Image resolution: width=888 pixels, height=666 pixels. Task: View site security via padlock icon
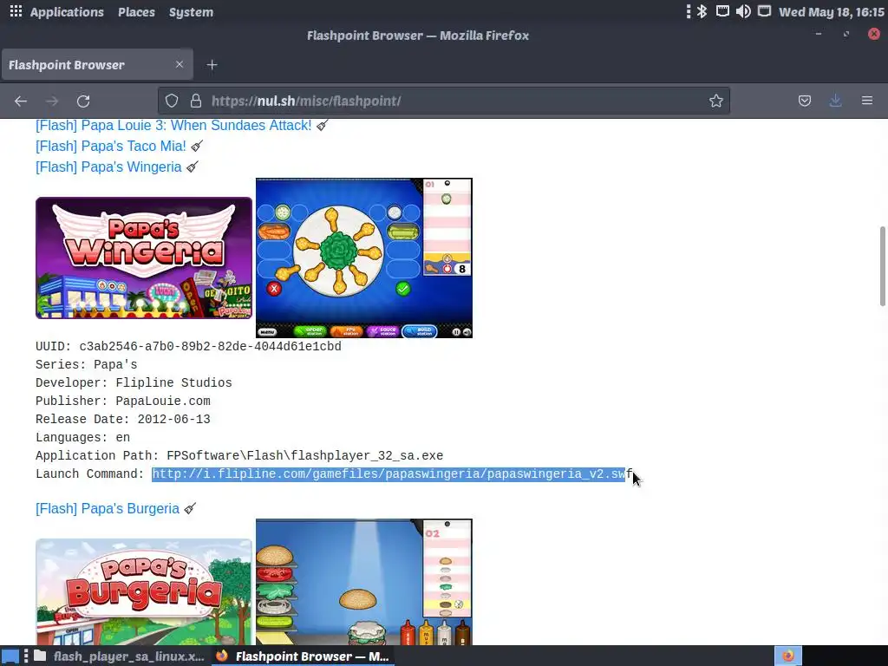196,101
